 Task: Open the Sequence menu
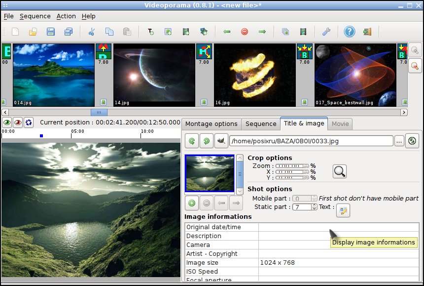[x=35, y=16]
